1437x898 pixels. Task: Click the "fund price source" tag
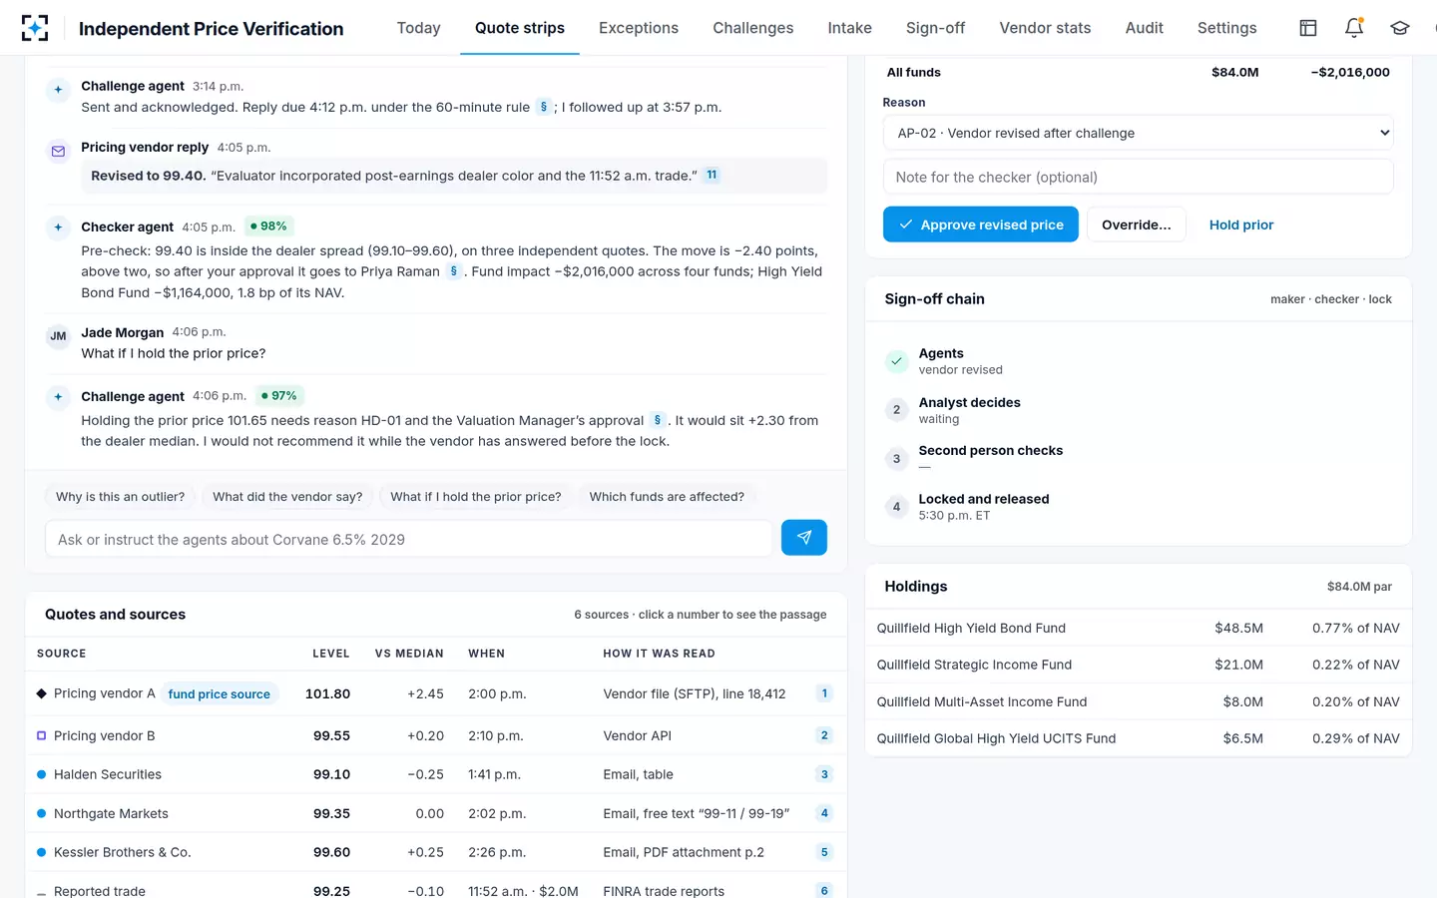click(x=220, y=694)
